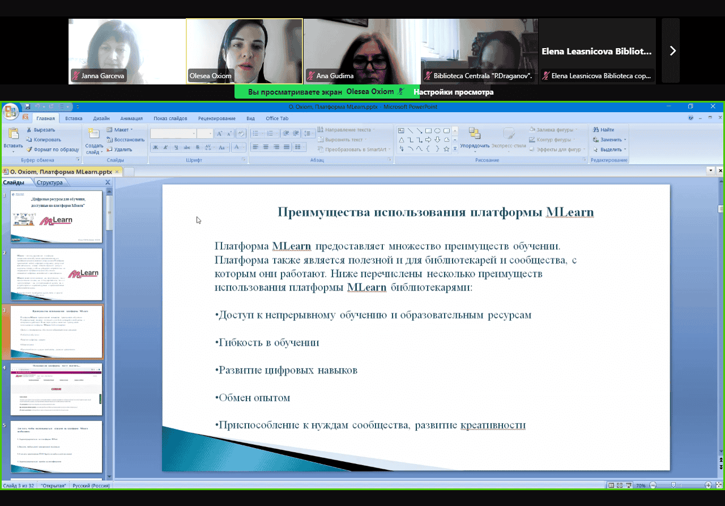Align text right in paragraph group
Screen dimensions: 725x506
[276, 147]
